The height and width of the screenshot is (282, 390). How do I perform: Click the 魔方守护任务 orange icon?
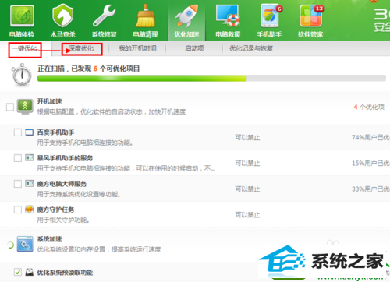click(x=29, y=210)
